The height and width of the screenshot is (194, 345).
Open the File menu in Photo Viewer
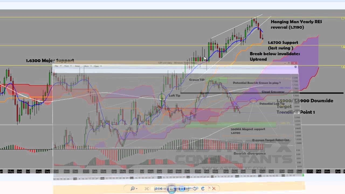coord(57,66)
